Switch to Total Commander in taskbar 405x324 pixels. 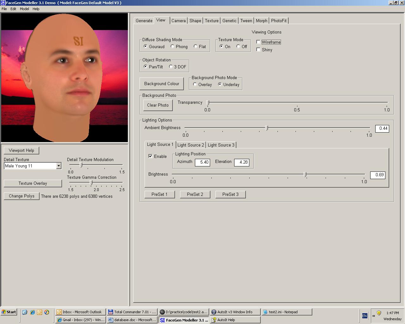pyautogui.click(x=132, y=312)
